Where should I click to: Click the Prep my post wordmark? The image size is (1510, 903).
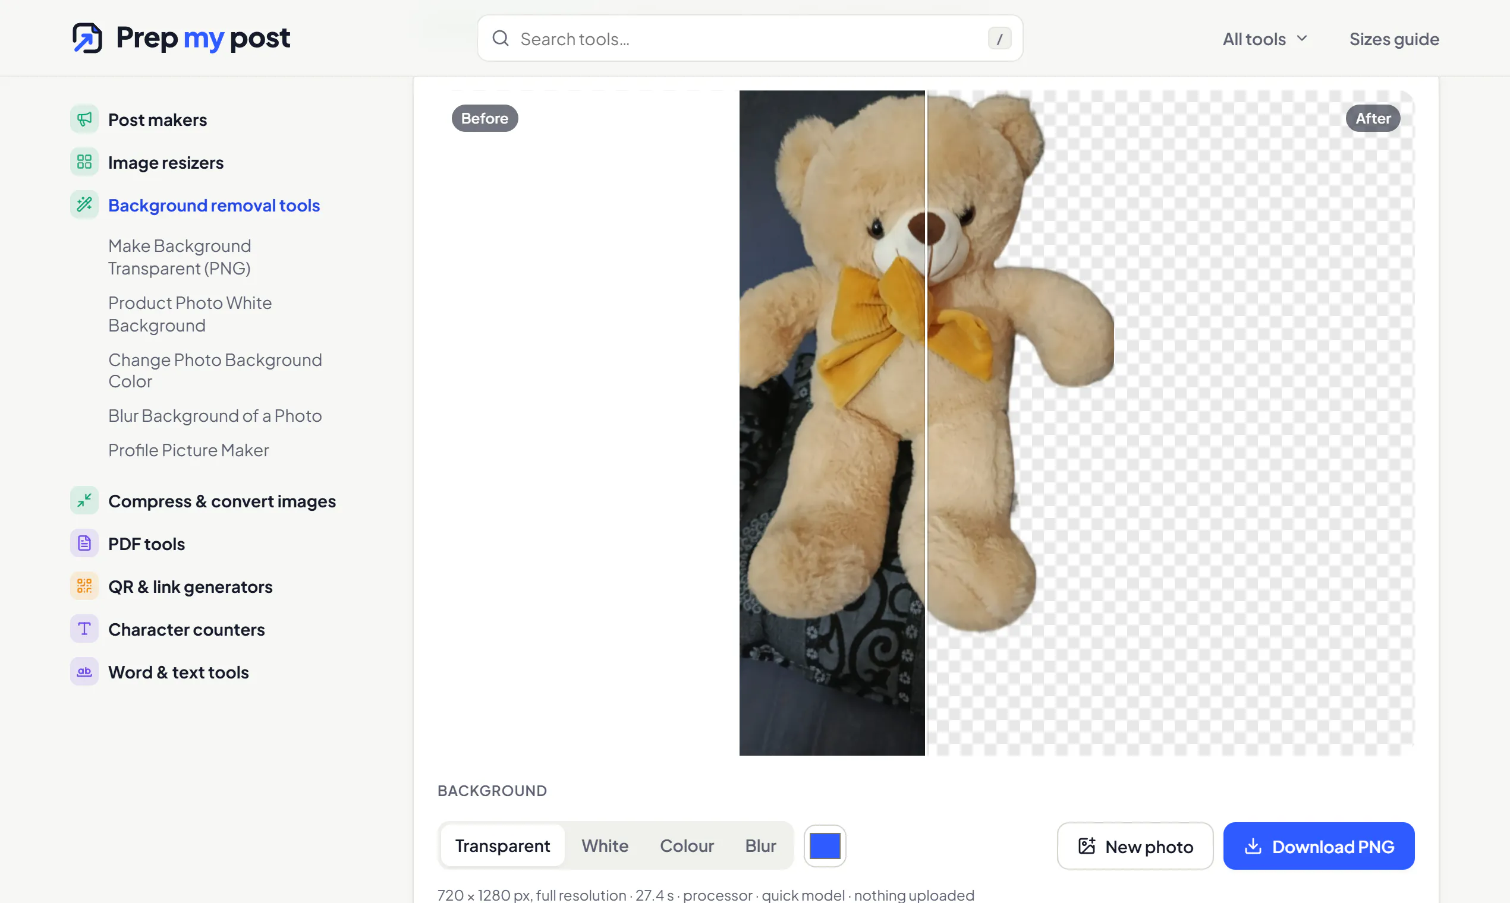203,38
